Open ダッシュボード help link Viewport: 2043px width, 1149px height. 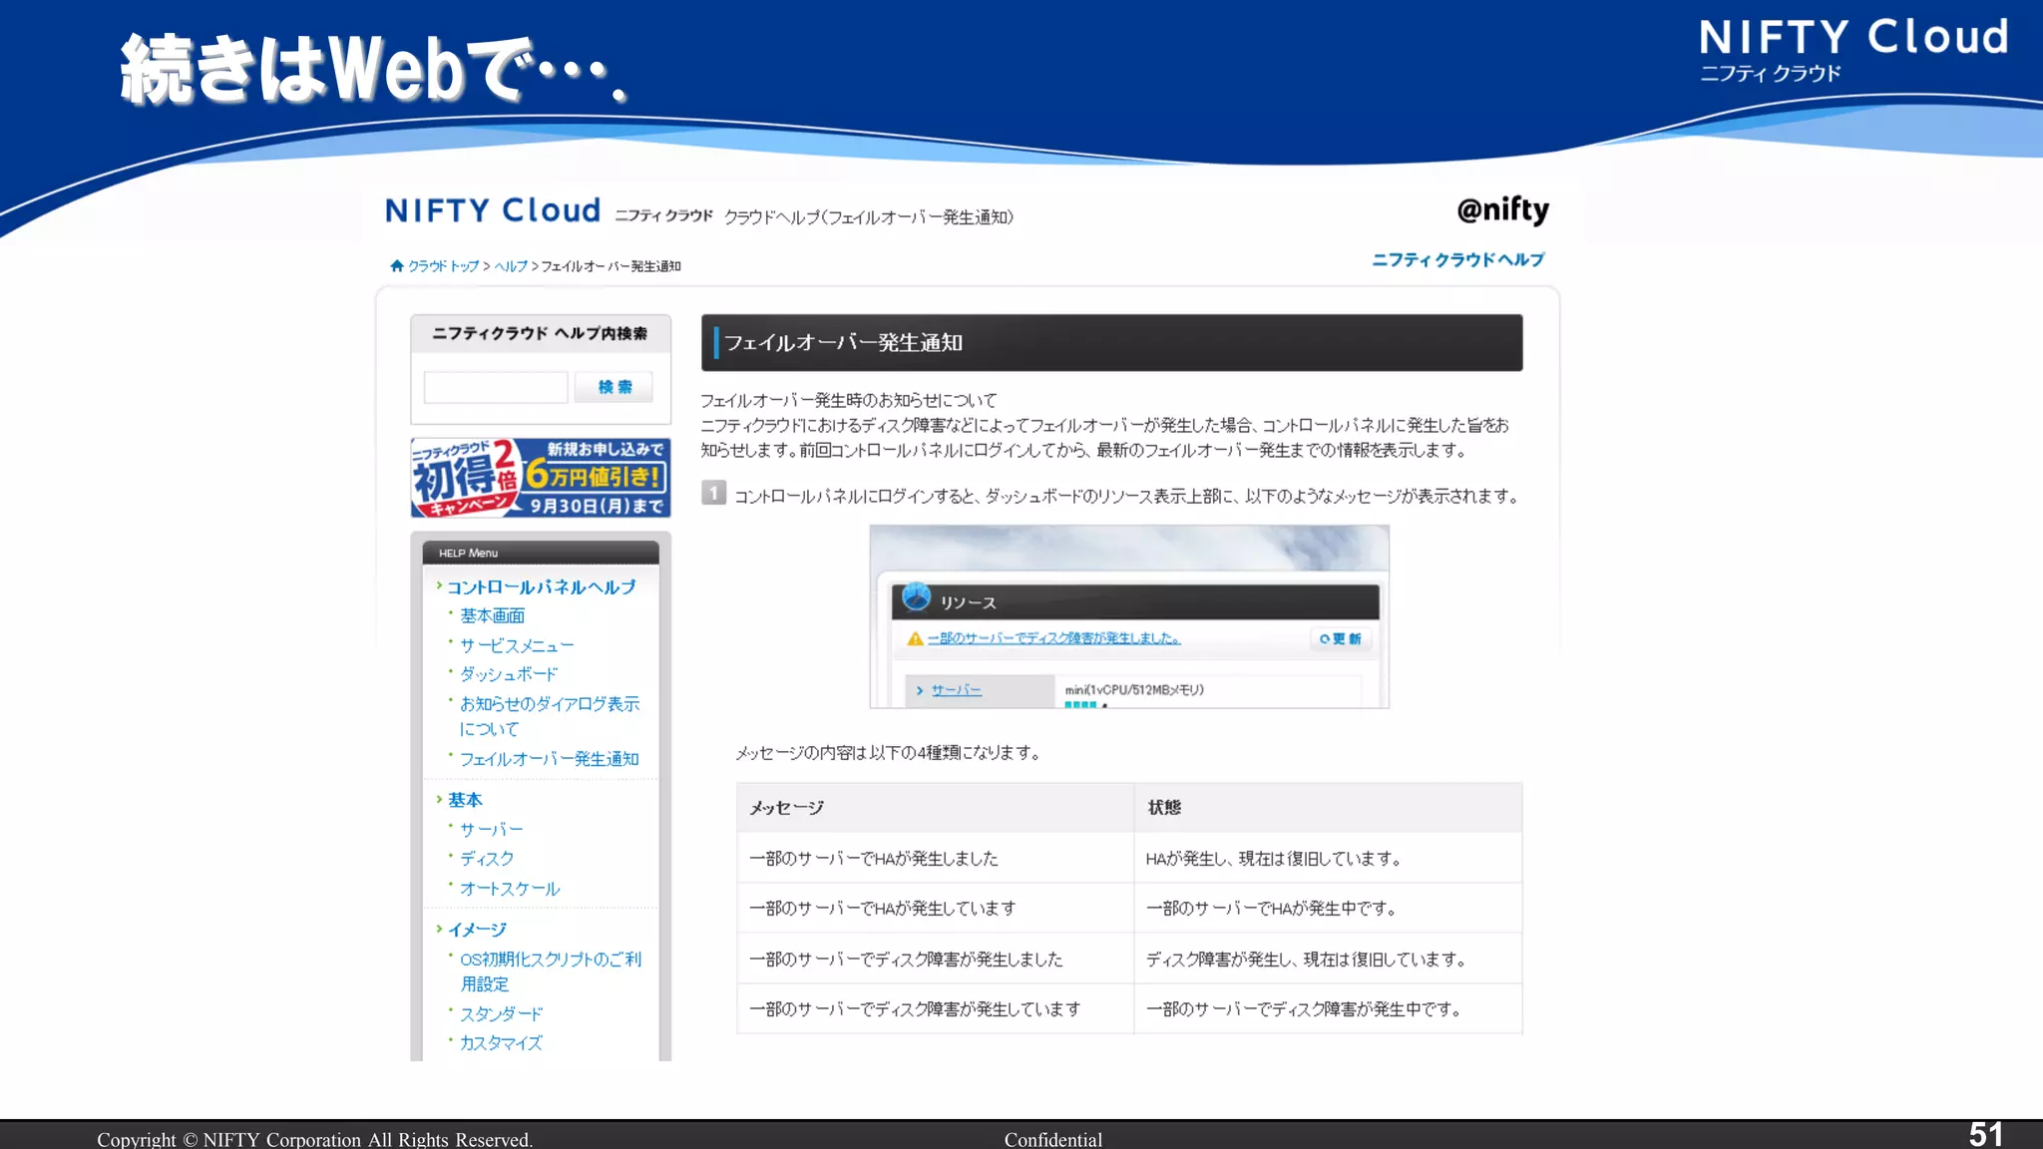pos(509,674)
